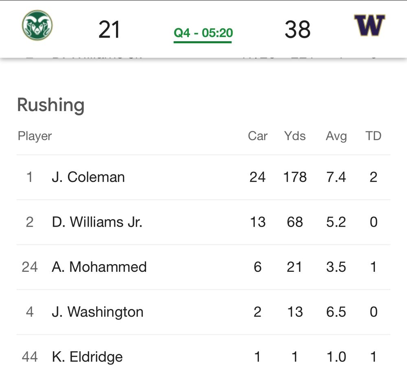
Task: Tap the Rushing section heading
Action: tap(51, 105)
